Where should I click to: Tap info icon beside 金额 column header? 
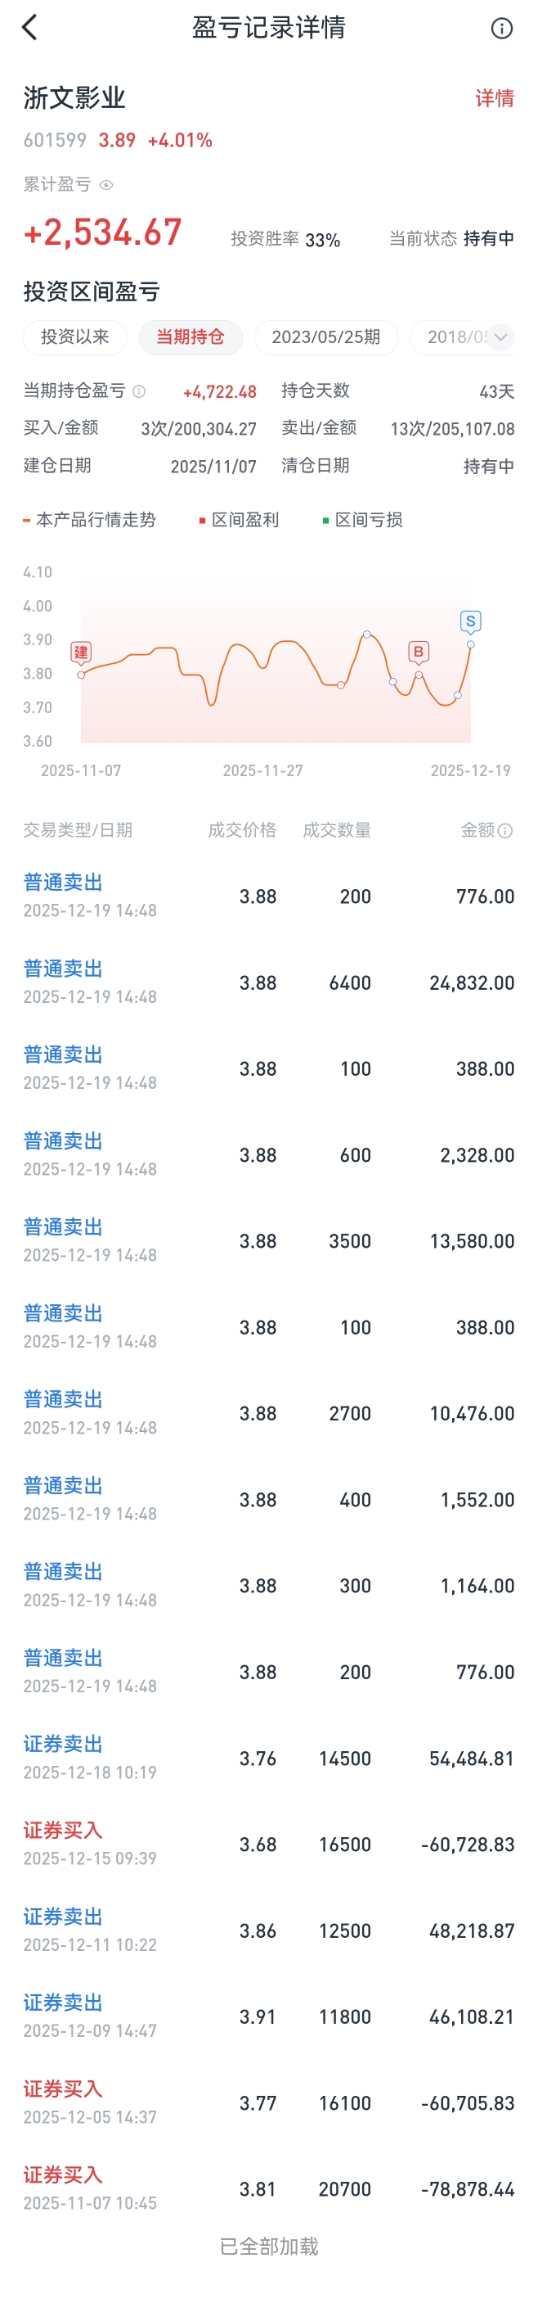tap(505, 830)
